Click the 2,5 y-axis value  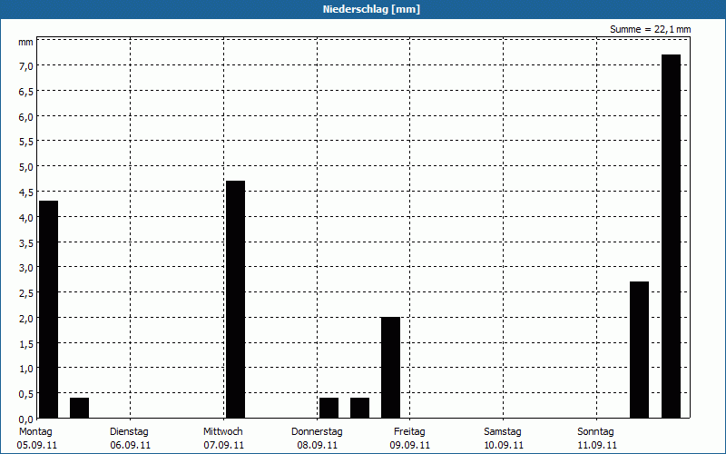(x=26, y=293)
